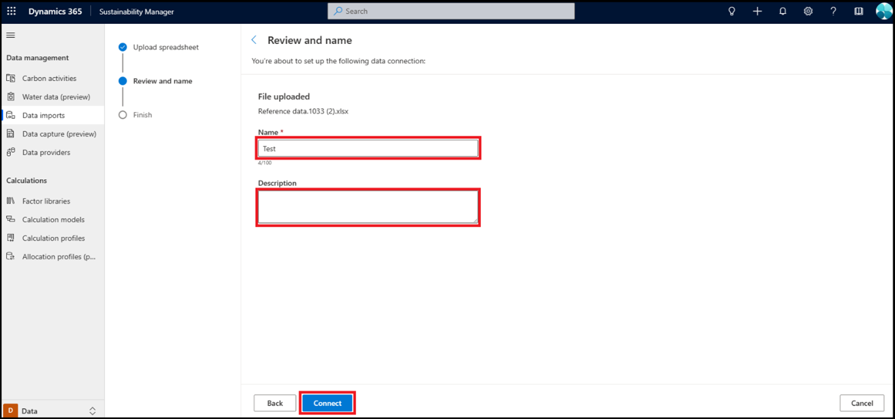Click the orange D area badge
The height and width of the screenshot is (419, 895).
click(x=10, y=411)
